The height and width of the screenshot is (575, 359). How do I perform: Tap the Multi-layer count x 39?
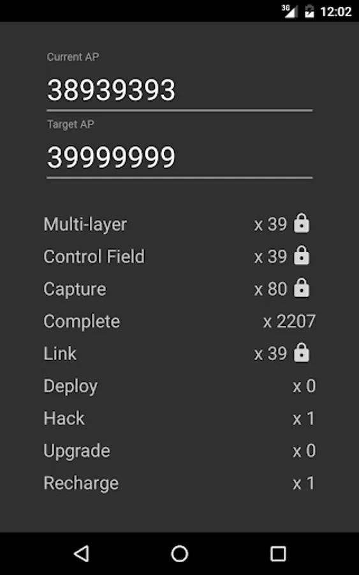point(270,224)
